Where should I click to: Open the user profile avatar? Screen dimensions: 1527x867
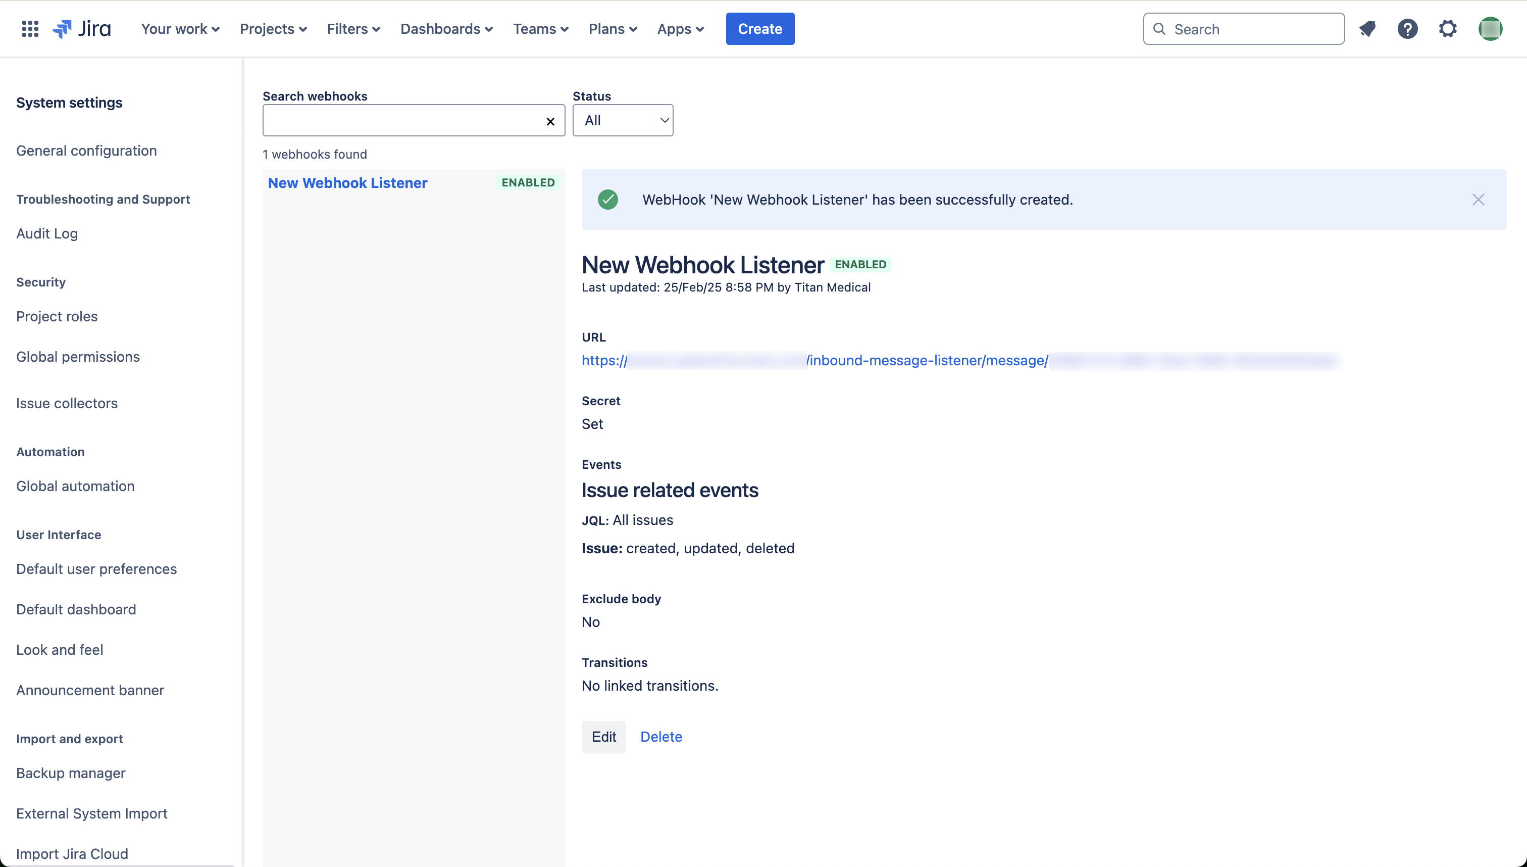point(1490,29)
